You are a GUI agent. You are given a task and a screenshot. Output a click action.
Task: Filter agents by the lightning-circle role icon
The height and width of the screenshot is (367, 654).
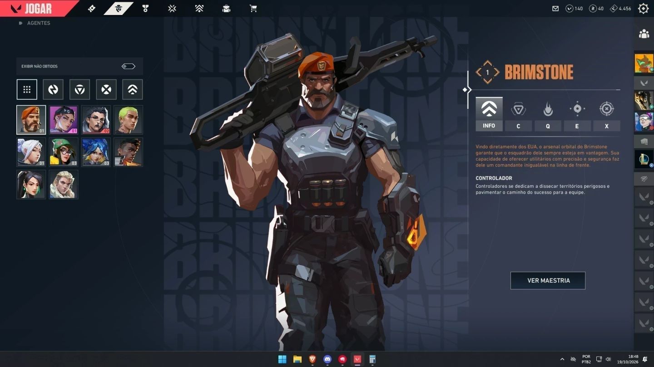pyautogui.click(x=53, y=89)
